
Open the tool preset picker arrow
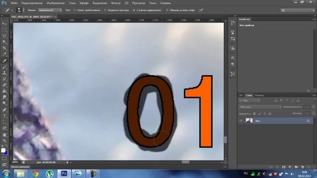pyautogui.click(x=12, y=10)
